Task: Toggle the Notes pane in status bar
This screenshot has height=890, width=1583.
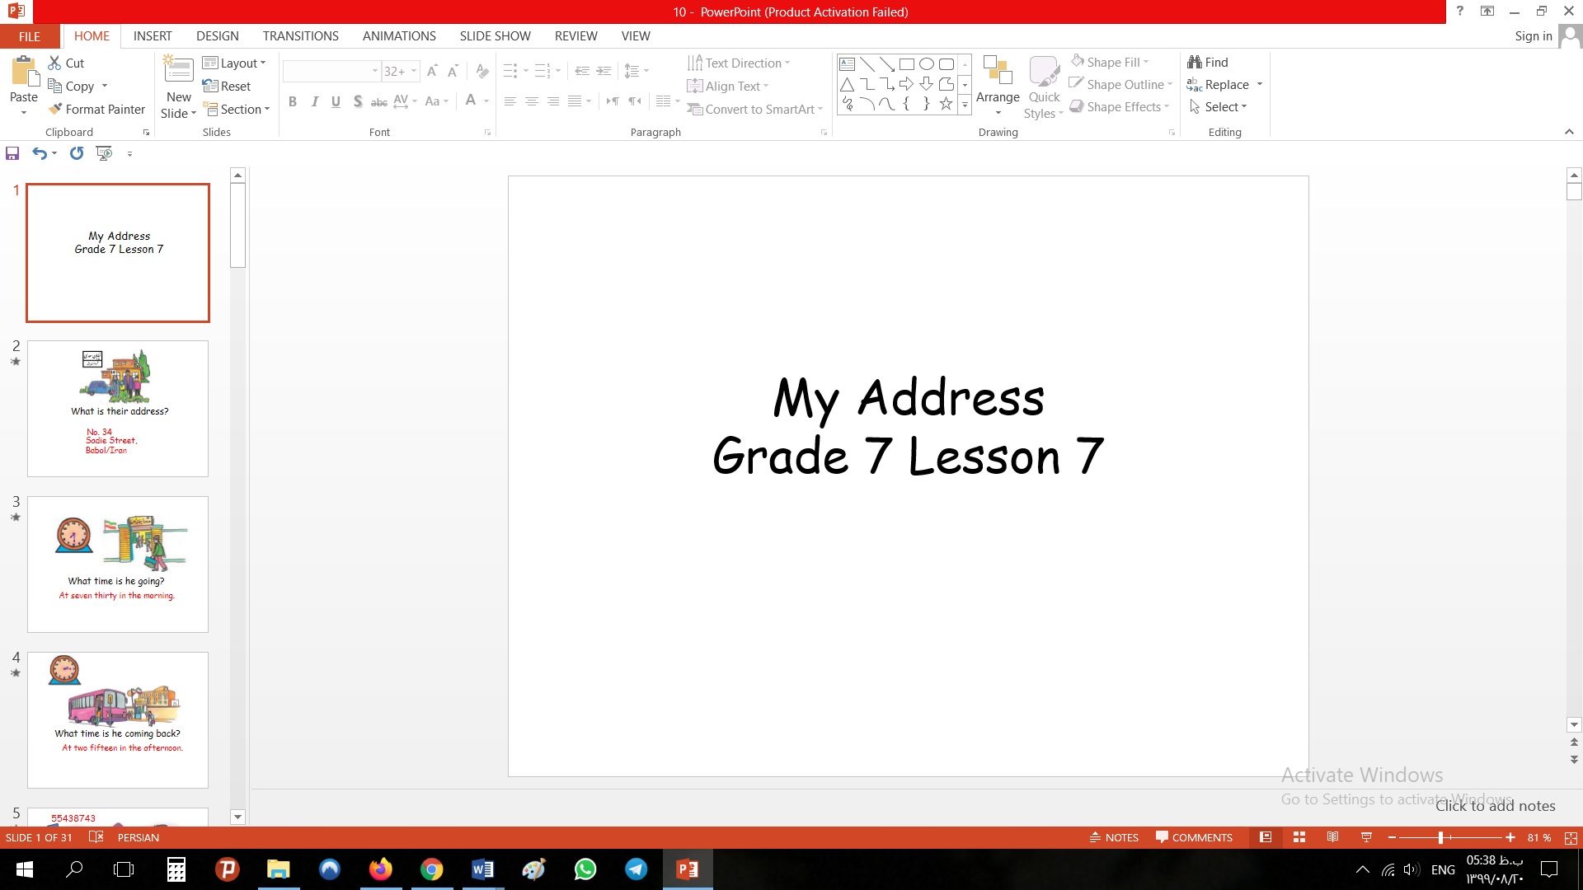Action: coord(1114,837)
